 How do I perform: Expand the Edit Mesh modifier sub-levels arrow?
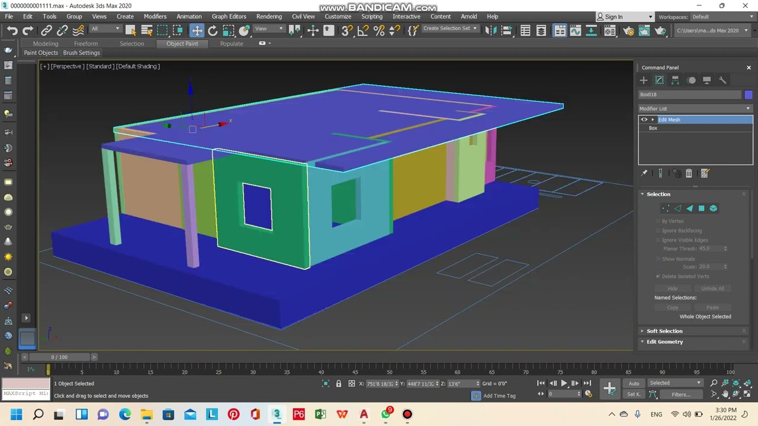(653, 120)
